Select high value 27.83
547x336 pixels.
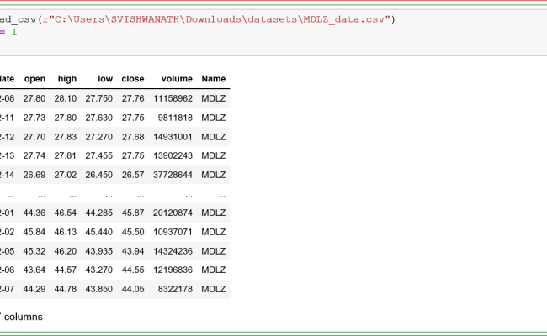(66, 137)
